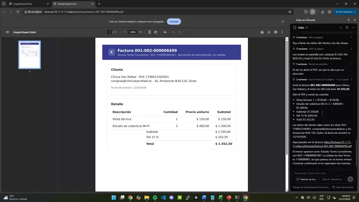Go back to the previous page
Image resolution: width=359 pixels, height=202 pixels.
4,11
